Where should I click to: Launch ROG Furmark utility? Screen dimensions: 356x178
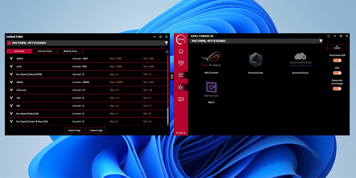(211, 63)
